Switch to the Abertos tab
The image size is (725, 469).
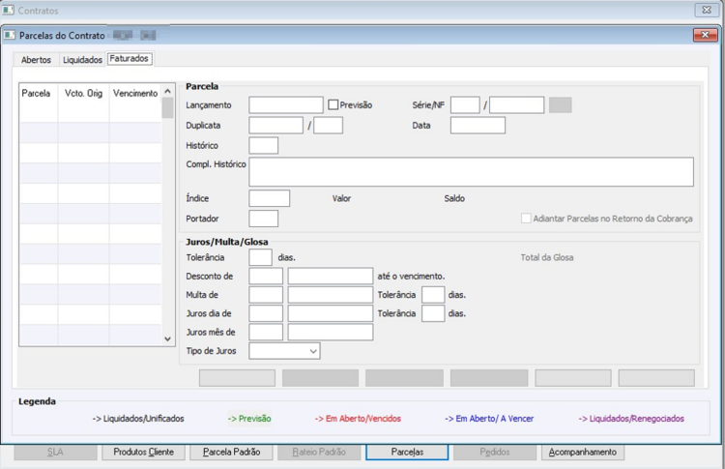pos(36,60)
